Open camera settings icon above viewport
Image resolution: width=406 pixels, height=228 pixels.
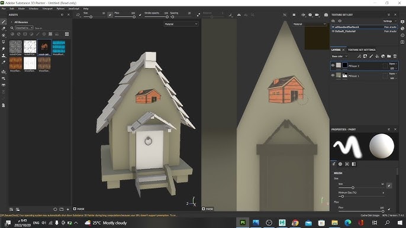pyautogui.click(x=317, y=15)
